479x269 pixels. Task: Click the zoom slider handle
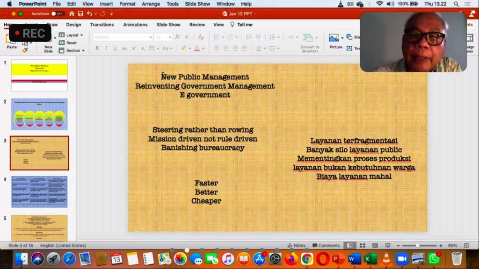[x=417, y=246]
